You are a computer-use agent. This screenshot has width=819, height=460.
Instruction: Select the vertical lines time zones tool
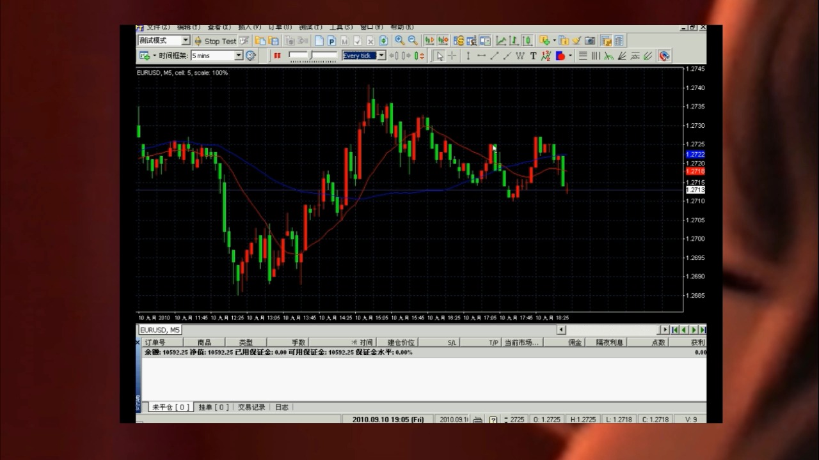point(596,56)
